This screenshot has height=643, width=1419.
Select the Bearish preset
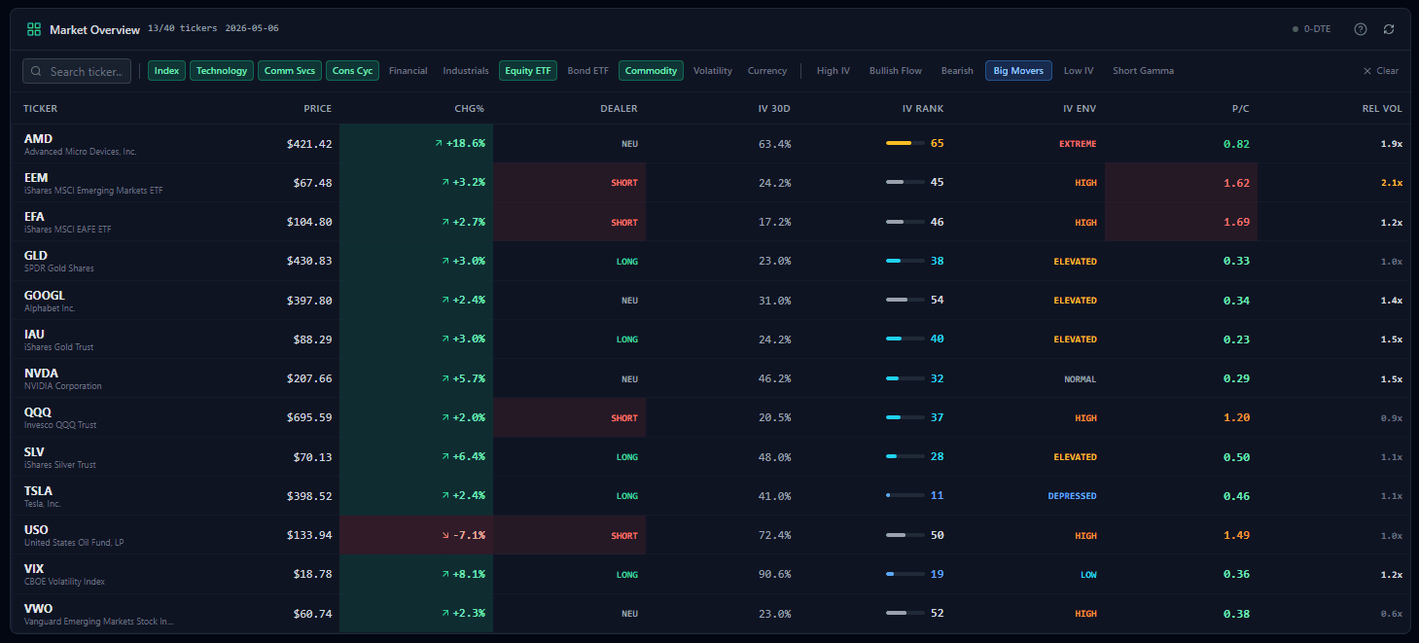tap(957, 71)
